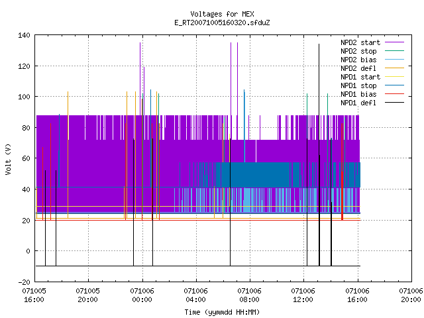Click the 140 y-axis tick label
The width and height of the screenshot is (424, 318).
tap(24, 35)
